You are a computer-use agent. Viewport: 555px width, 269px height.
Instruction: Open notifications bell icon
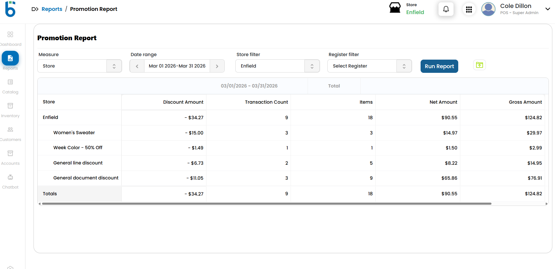[446, 9]
